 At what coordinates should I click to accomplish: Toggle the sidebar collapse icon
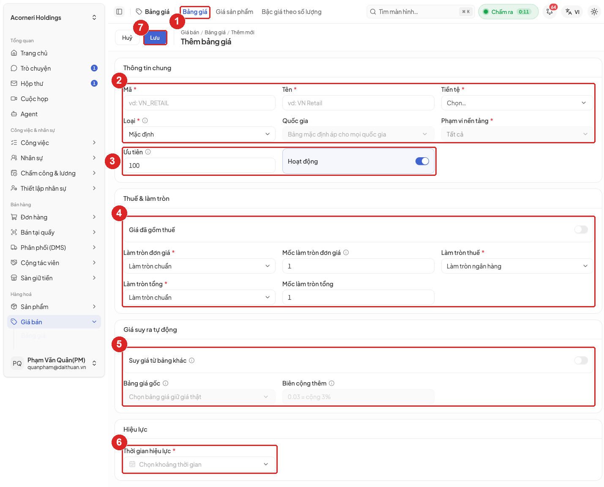point(119,12)
